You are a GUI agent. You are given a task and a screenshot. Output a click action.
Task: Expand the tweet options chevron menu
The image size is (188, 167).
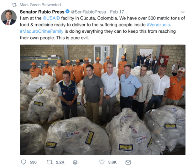click(182, 12)
